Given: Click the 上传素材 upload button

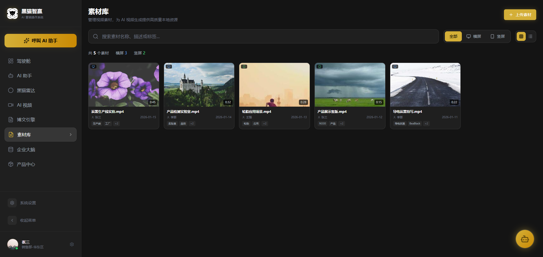Looking at the screenshot, I should tap(520, 15).
